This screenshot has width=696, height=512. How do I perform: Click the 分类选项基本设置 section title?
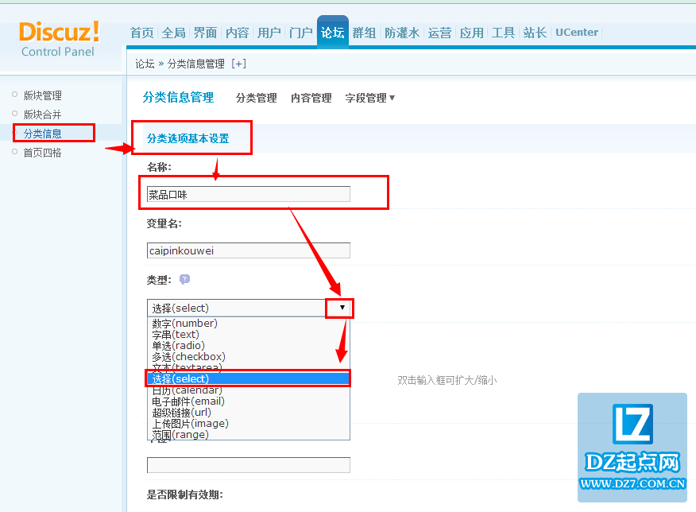point(188,138)
